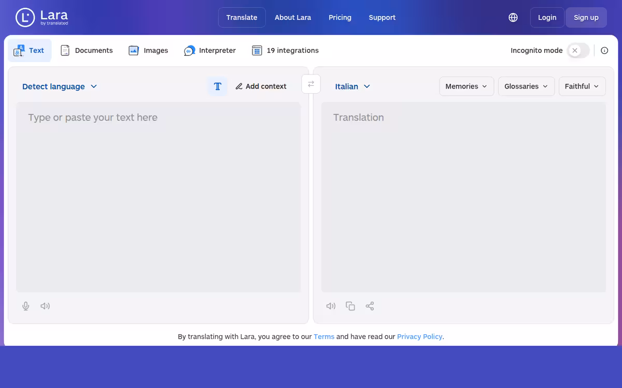Open the Privacy Policy link
This screenshot has height=388, width=622.
(419, 337)
